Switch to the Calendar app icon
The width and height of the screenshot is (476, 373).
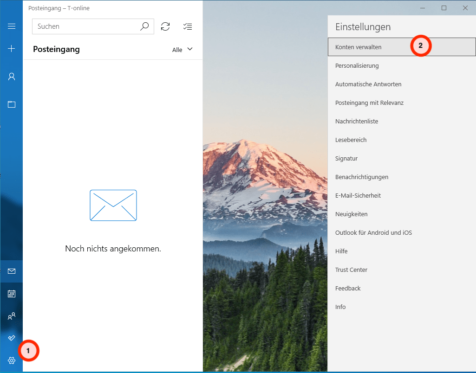(x=12, y=294)
